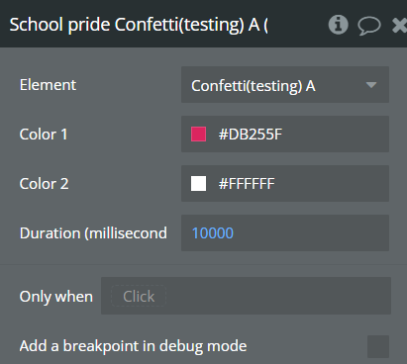Click the 'Element' field label

click(x=48, y=85)
